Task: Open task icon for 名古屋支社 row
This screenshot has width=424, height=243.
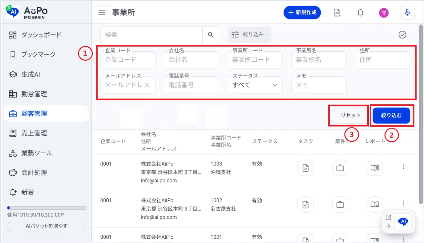Action: click(x=305, y=205)
